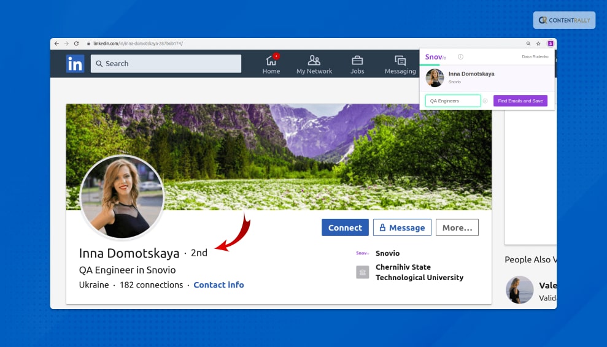607x347 pixels.
Task: Open Jobs in LinkedIn nav
Action: [x=357, y=64]
